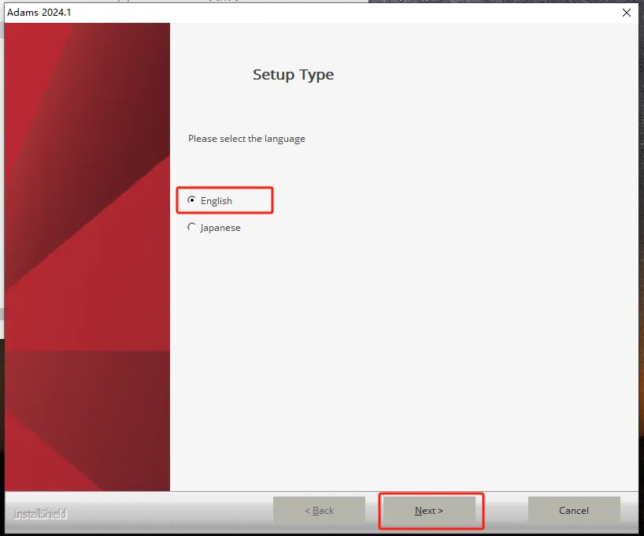
Task: Click the "Setup Type" heading
Action: [x=293, y=74]
